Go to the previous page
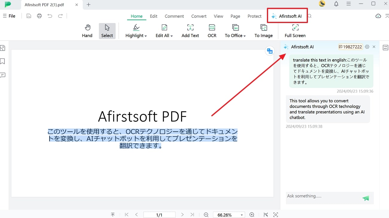This screenshot has width=389, height=218. (136, 215)
